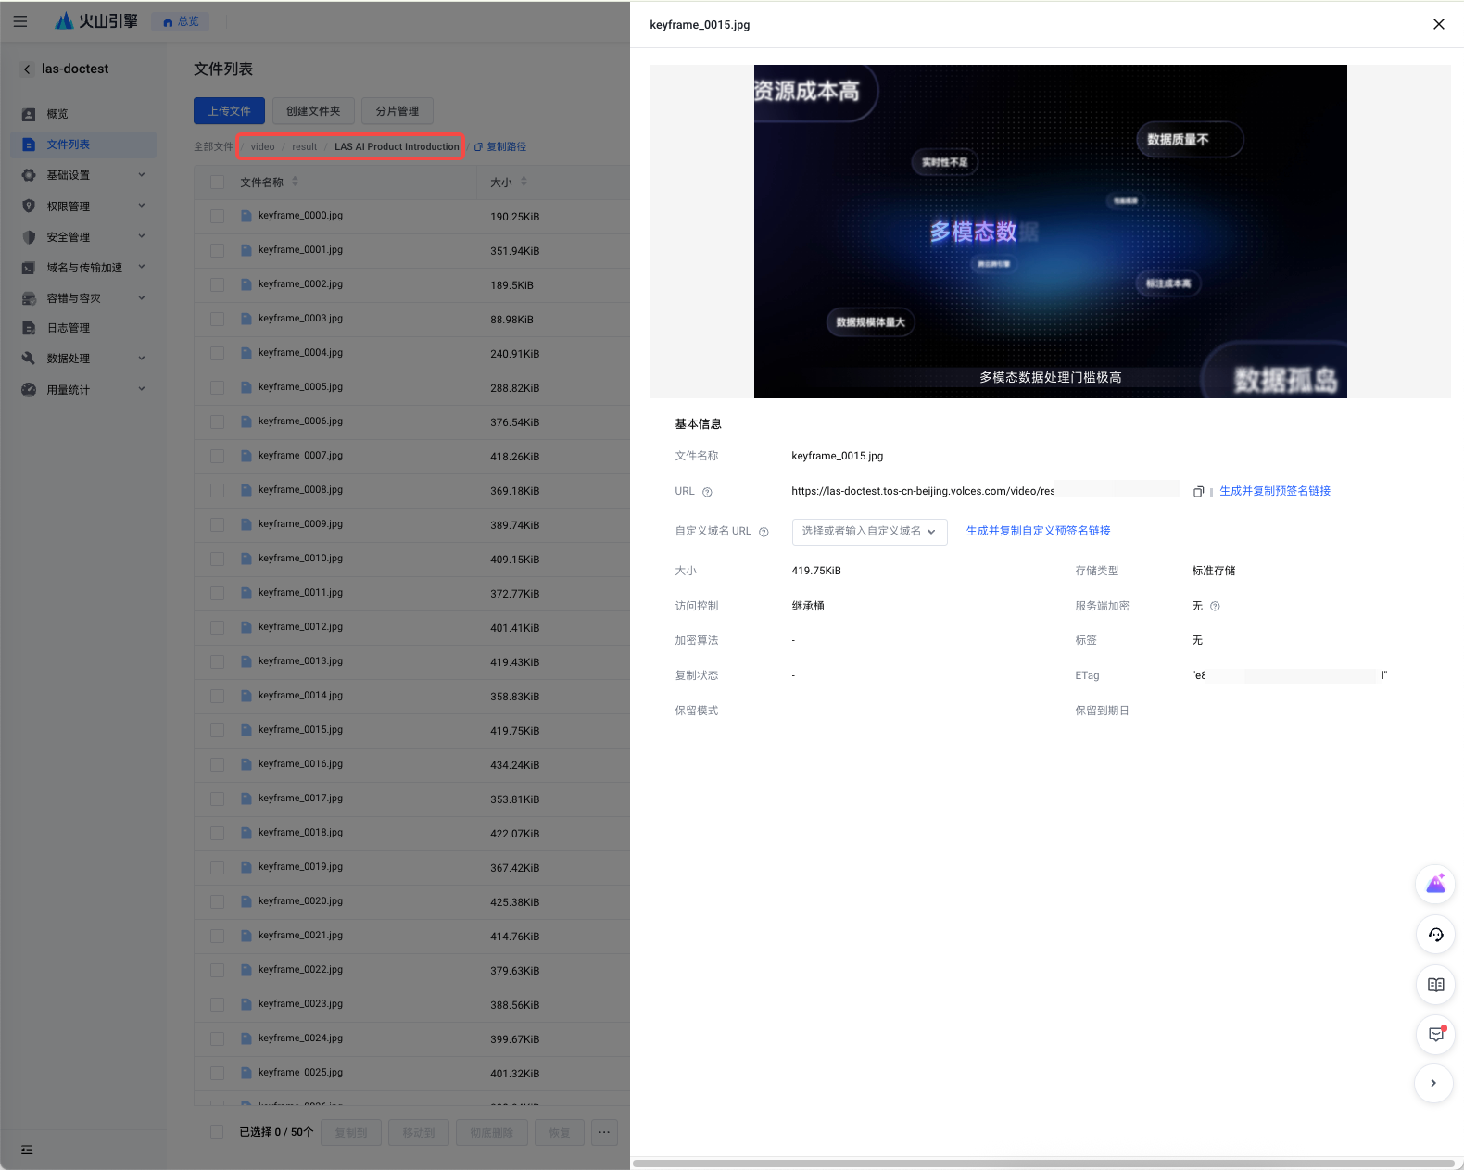Click the copy URL icon
The width and height of the screenshot is (1464, 1170).
tap(1198, 492)
